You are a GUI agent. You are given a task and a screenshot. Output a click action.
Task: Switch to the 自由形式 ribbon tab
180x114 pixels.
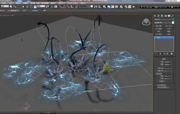tap(14, 11)
